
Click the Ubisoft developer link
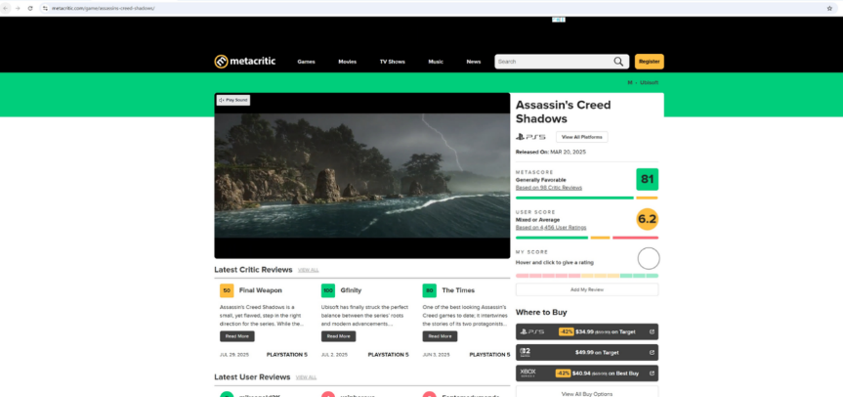click(649, 83)
